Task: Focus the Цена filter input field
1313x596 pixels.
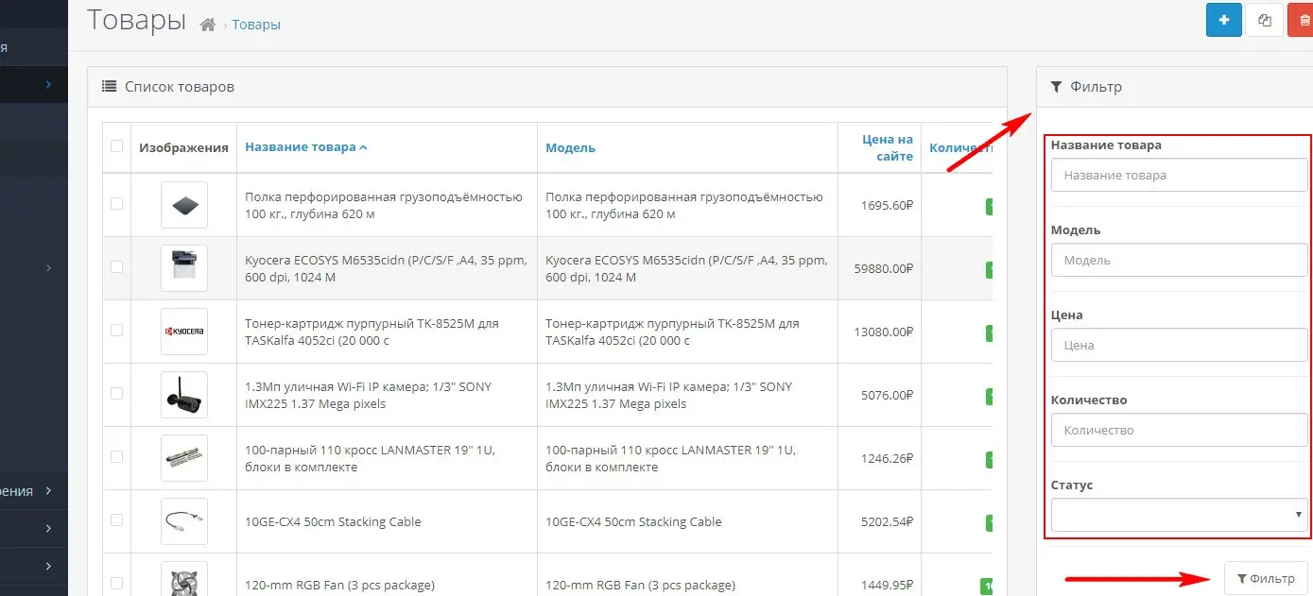Action: point(1179,345)
